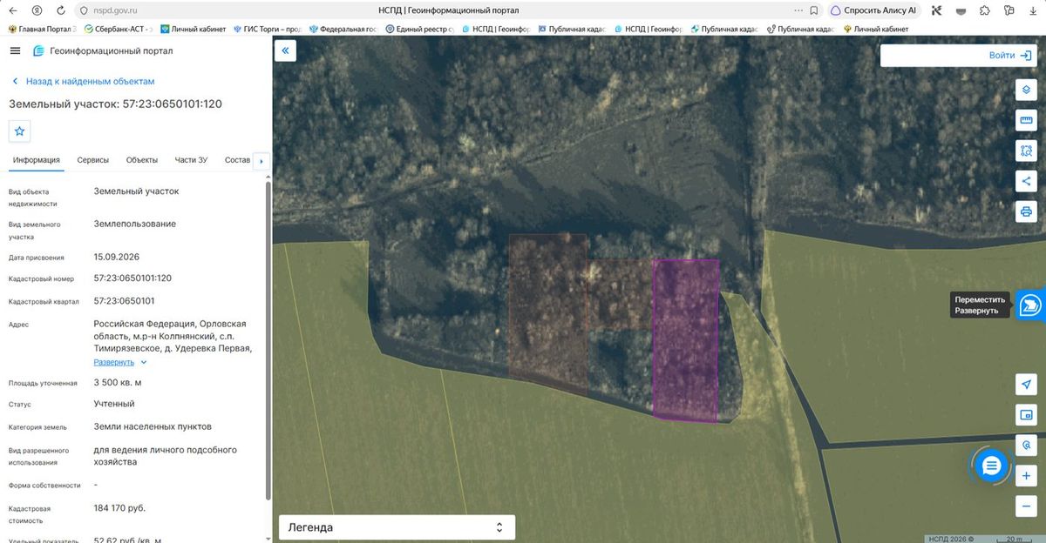Open the Главная Портал bookmark
The width and height of the screenshot is (1046, 543).
click(43, 29)
